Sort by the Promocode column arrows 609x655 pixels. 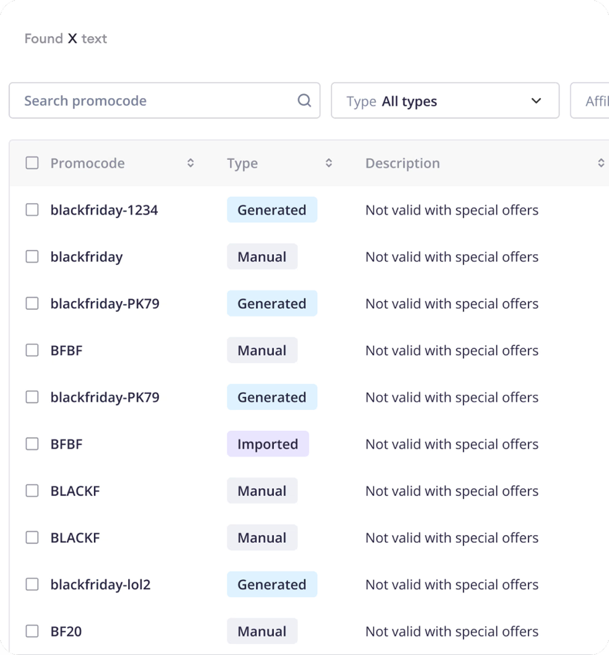coord(190,163)
